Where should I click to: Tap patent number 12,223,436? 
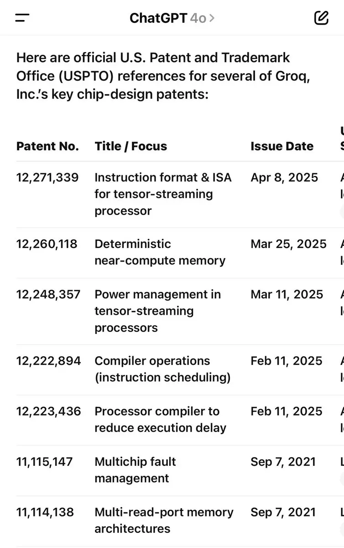48,411
